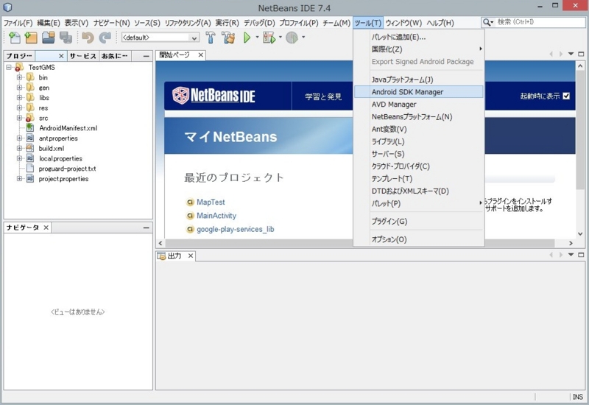Select Android SDK Manager menu entry
Screen dimensions: 589x405
tap(418, 92)
